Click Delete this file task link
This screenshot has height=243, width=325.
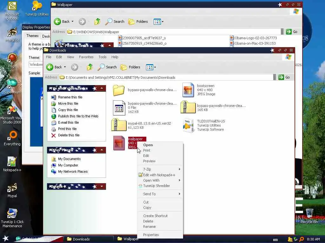69,135
